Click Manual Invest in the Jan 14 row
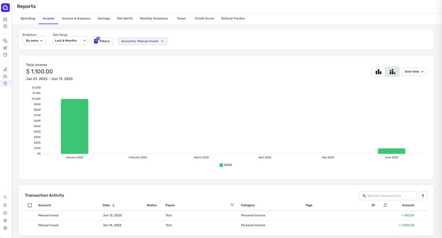The width and height of the screenshot is (442, 238). (x=48, y=225)
